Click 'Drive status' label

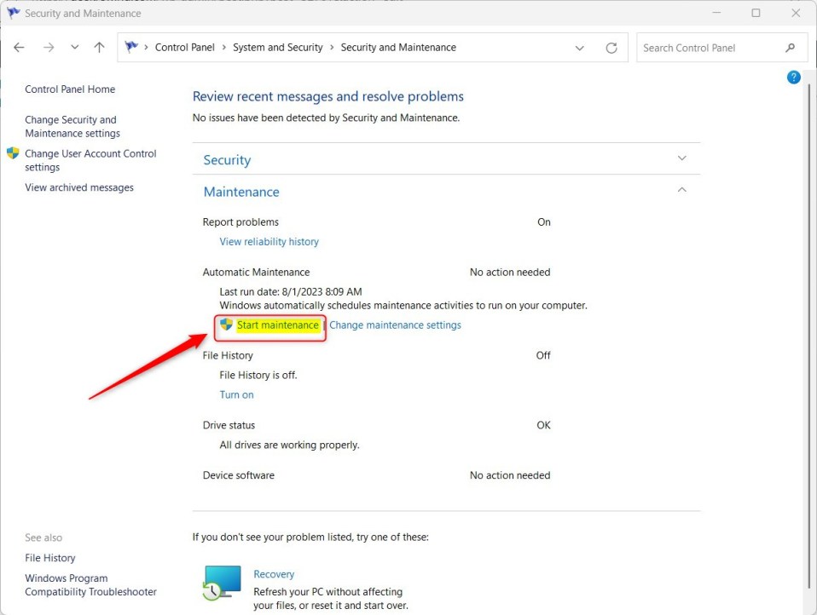pyautogui.click(x=229, y=425)
